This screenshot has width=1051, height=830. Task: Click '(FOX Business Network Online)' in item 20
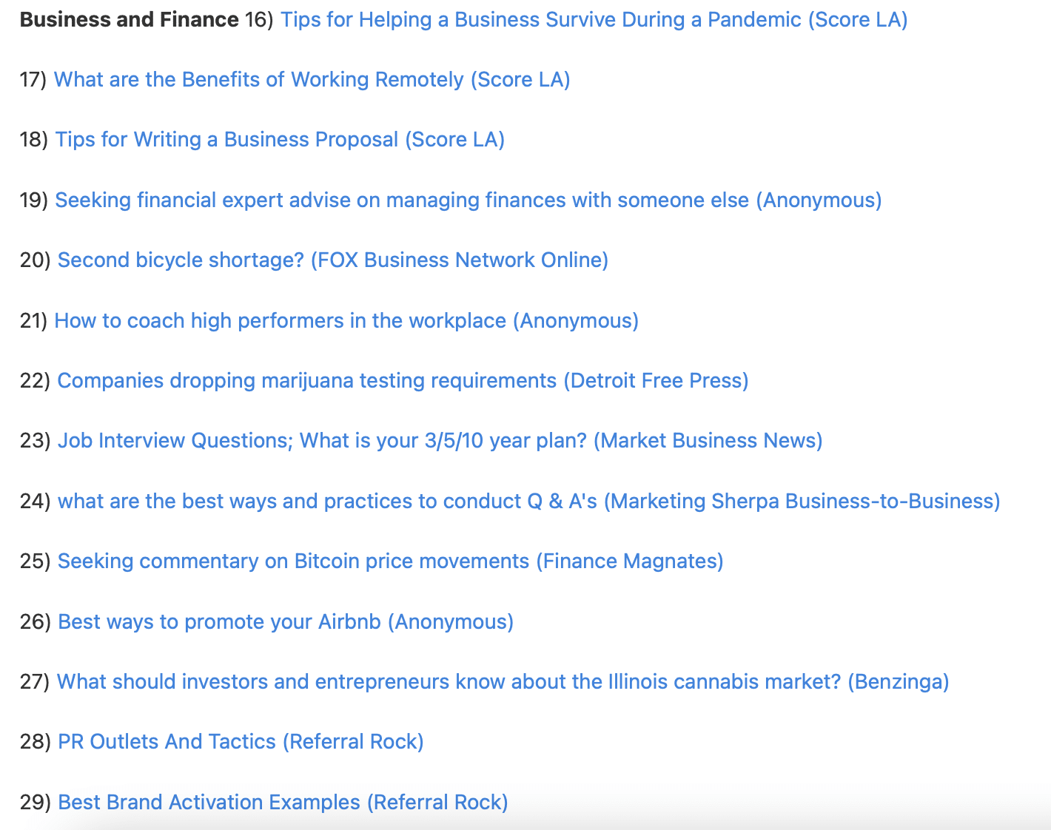(x=460, y=260)
